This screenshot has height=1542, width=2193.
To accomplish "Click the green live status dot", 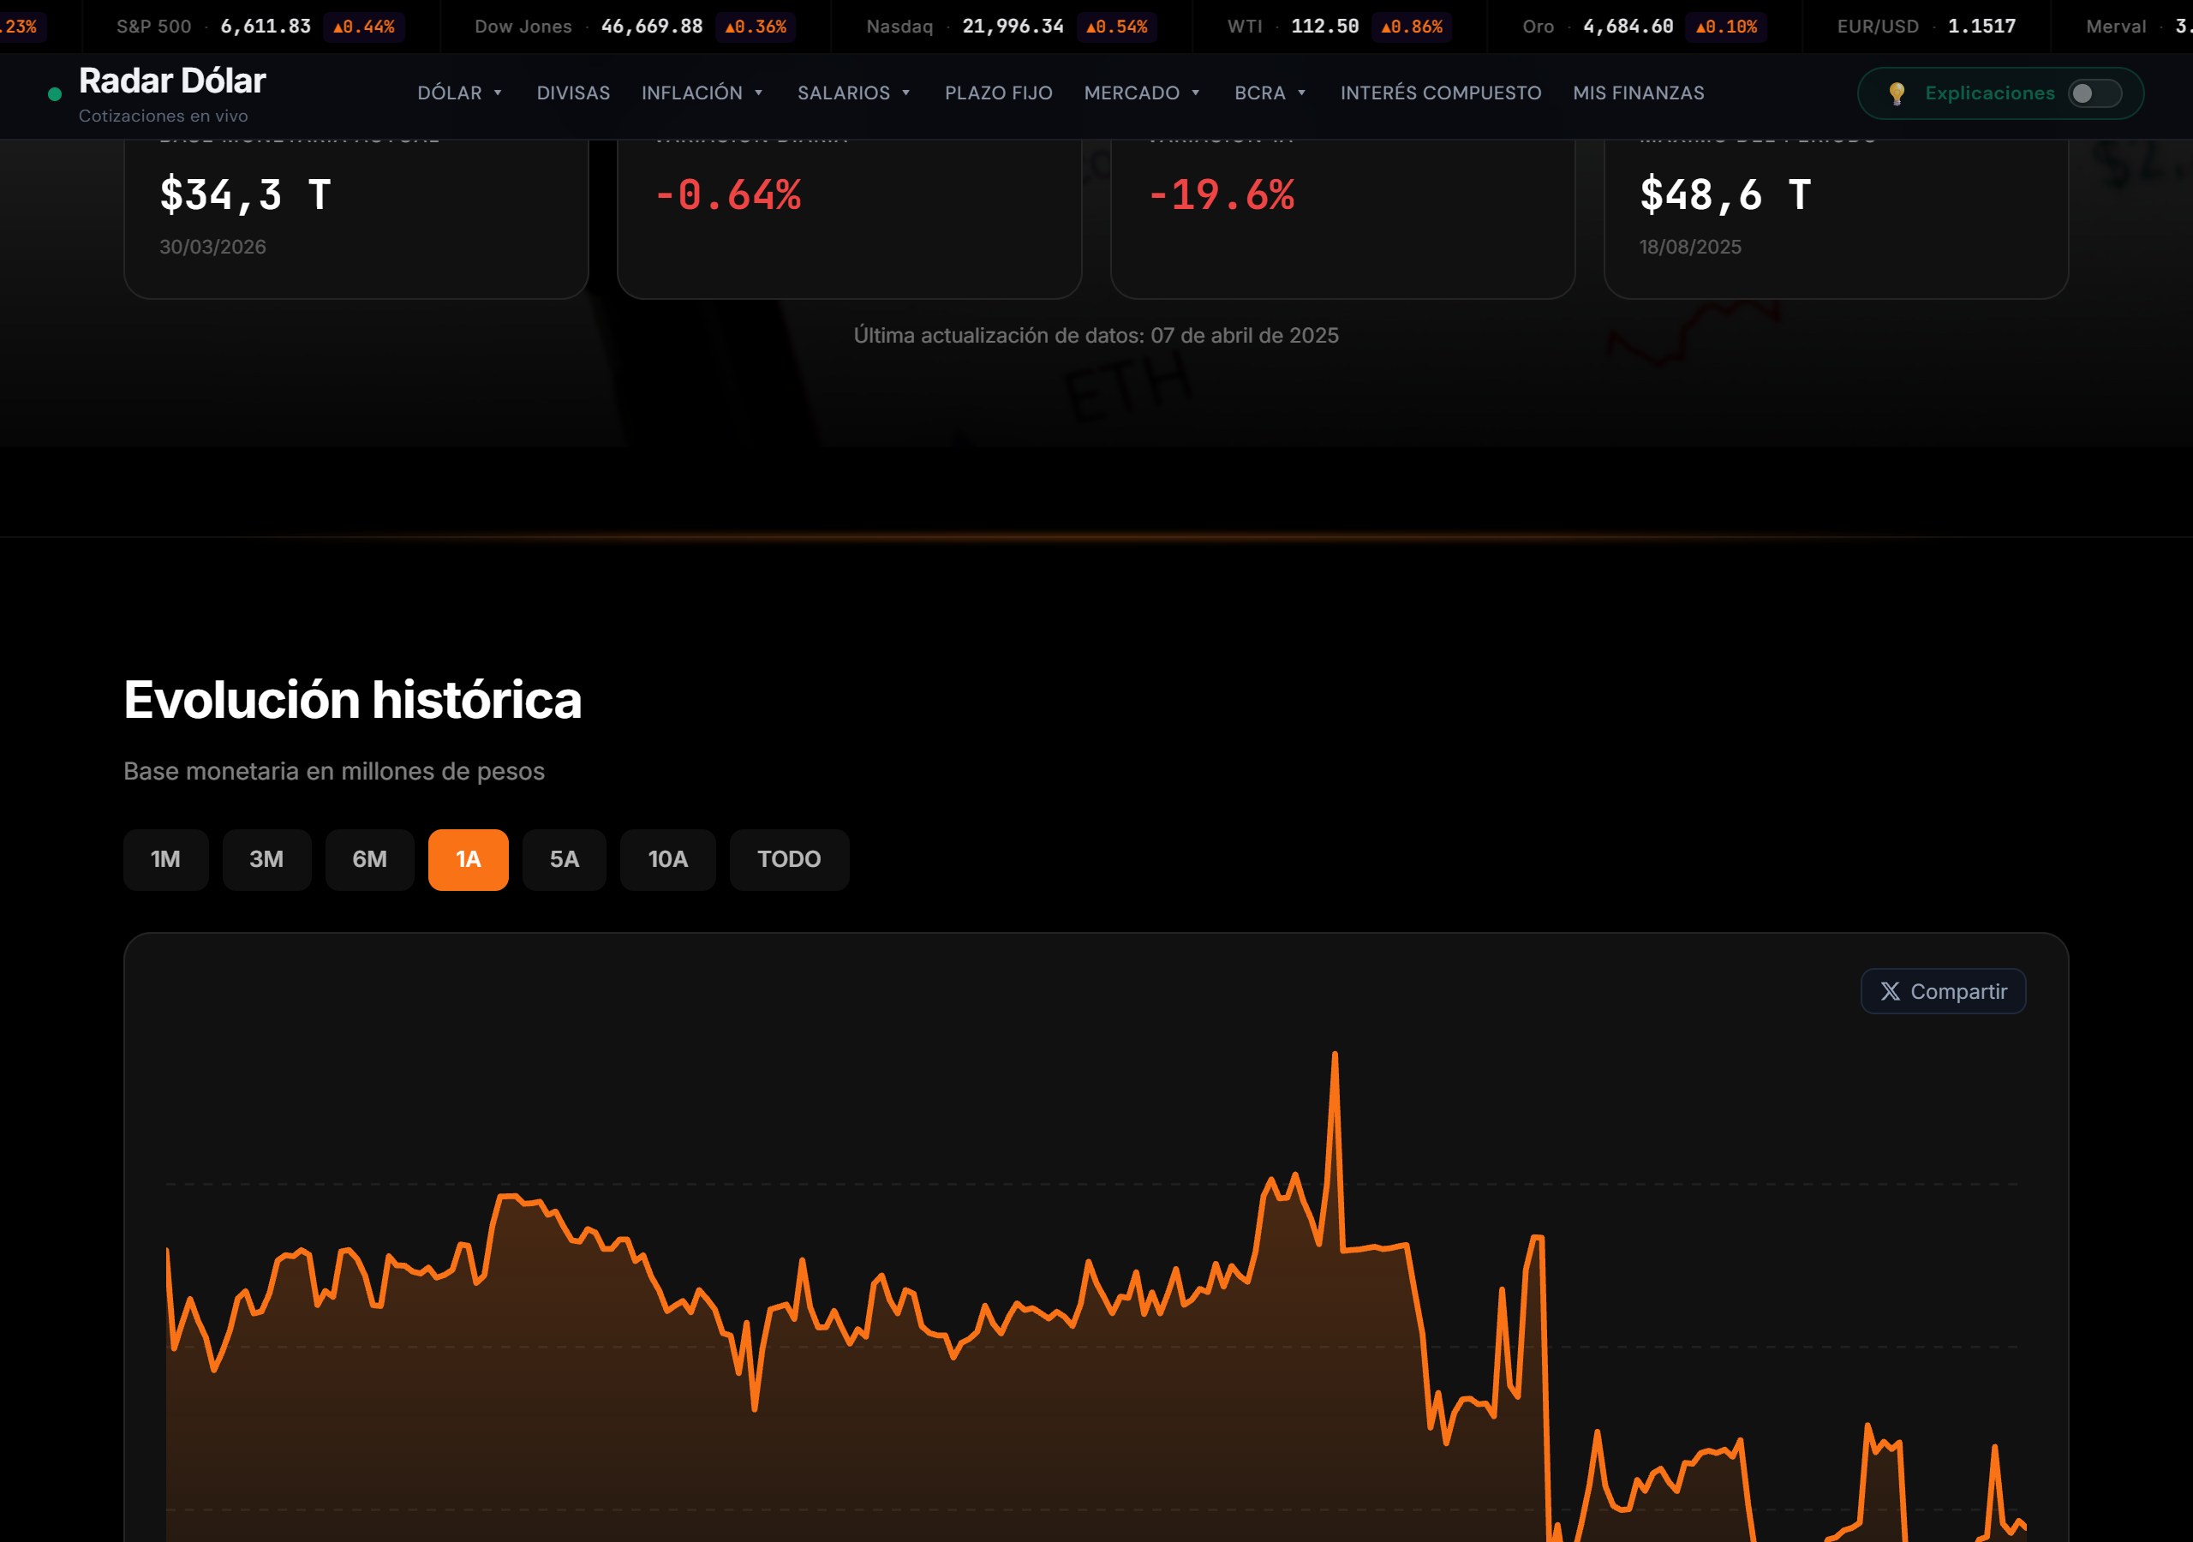I will coord(55,93).
